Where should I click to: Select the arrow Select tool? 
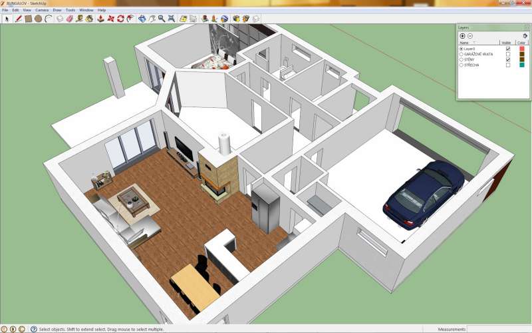pos(7,19)
